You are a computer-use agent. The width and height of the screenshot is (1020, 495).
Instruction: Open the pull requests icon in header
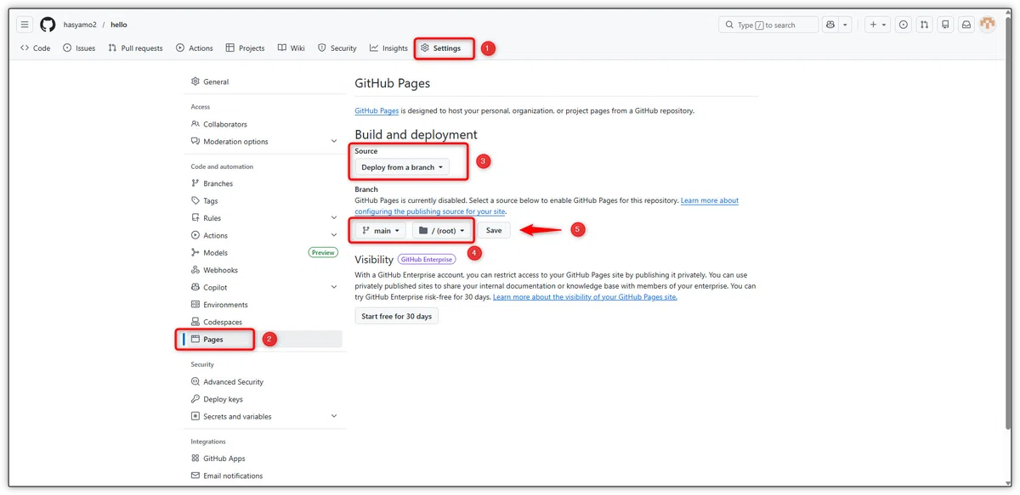click(x=925, y=25)
